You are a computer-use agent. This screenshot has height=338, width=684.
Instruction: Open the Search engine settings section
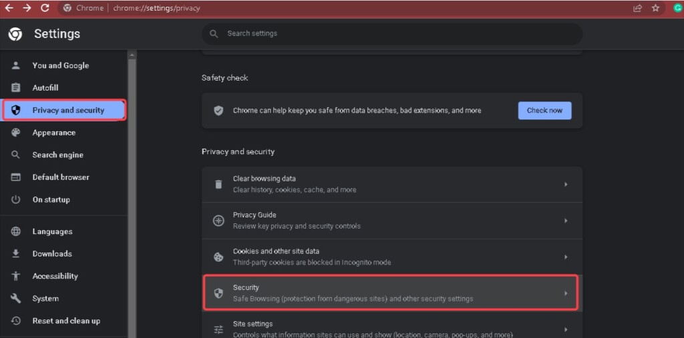(63, 155)
